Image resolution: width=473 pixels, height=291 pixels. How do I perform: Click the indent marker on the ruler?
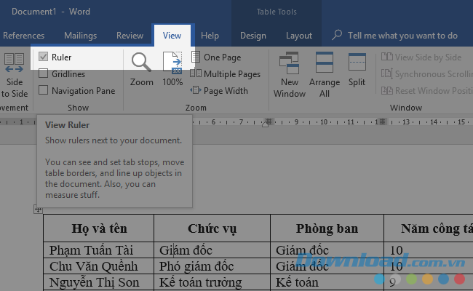tap(265, 124)
